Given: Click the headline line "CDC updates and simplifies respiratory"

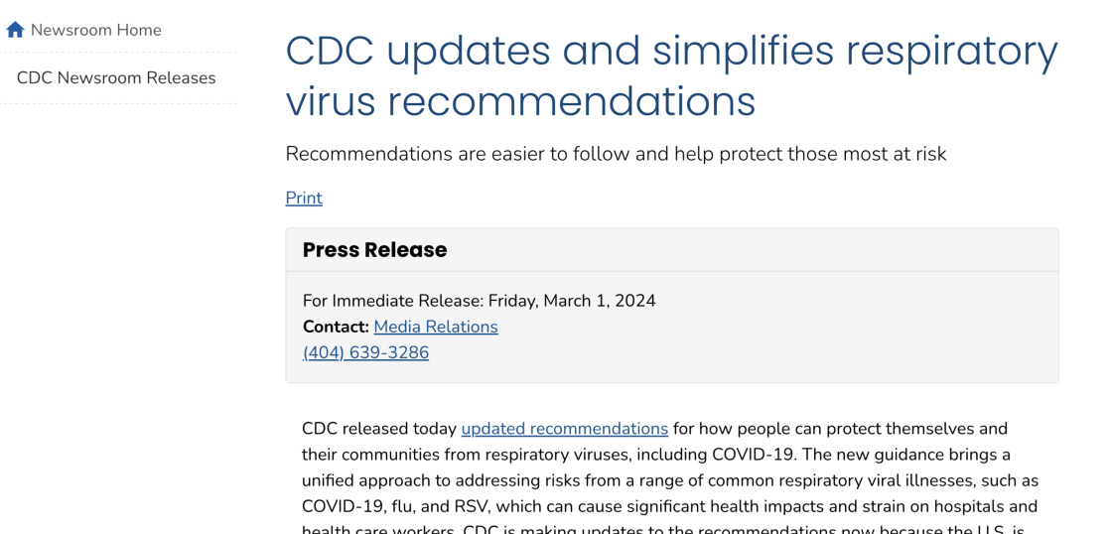Looking at the screenshot, I should point(671,51).
